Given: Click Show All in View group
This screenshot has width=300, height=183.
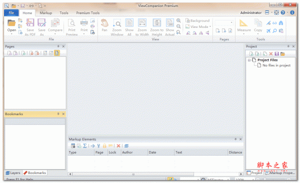Looking at the screenshot, I should click(x=129, y=23).
